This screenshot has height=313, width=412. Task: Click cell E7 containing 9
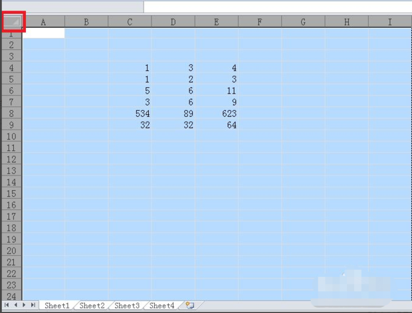point(217,102)
